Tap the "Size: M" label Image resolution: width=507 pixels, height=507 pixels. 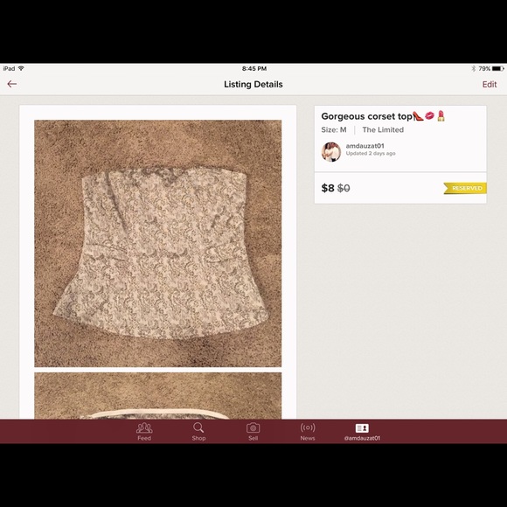click(x=334, y=129)
